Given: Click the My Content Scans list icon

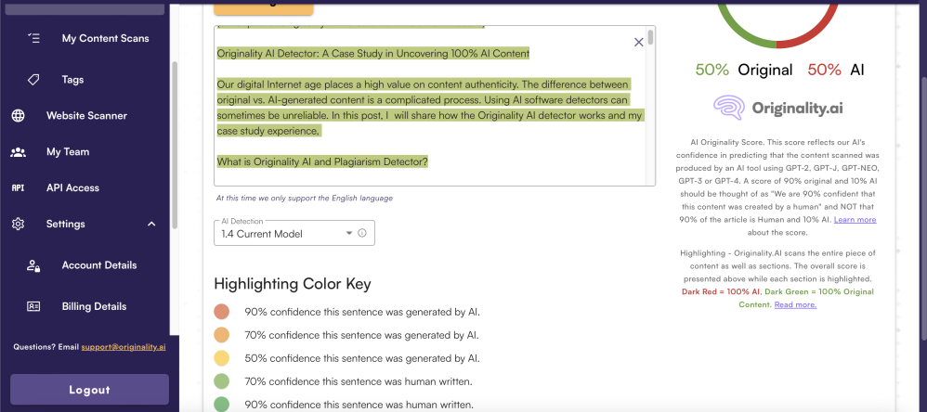Looking at the screenshot, I should pyautogui.click(x=33, y=38).
